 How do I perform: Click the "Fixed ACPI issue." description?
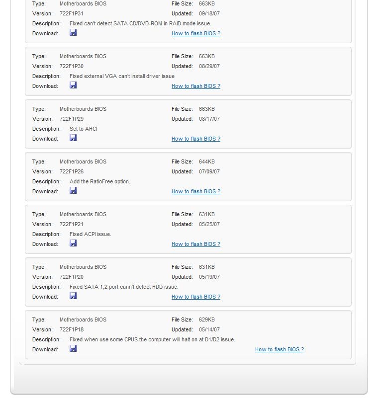[91, 235]
